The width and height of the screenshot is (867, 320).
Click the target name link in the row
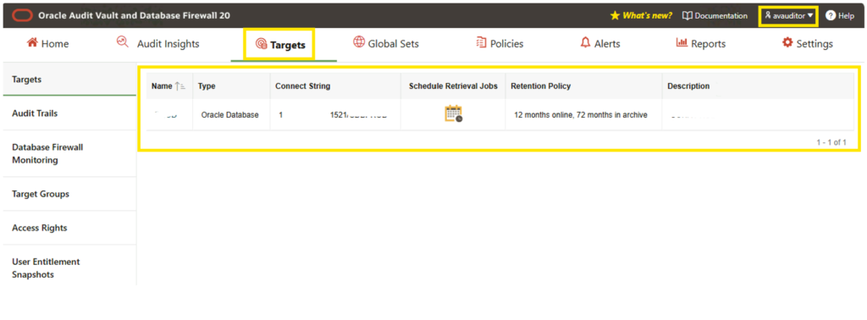click(x=165, y=115)
